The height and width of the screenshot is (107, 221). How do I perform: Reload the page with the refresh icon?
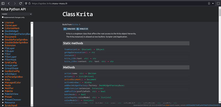pos(20,3)
